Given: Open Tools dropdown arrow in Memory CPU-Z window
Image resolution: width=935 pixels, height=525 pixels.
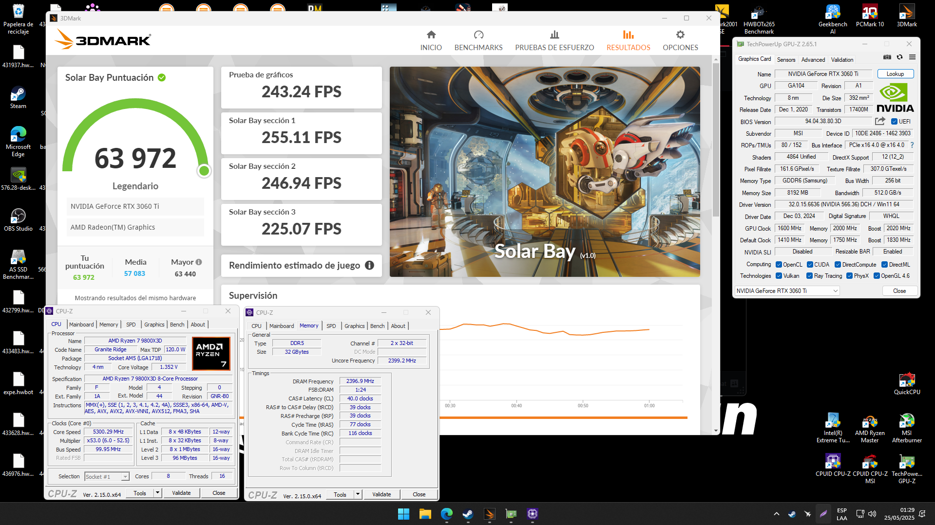Looking at the screenshot, I should pyautogui.click(x=358, y=494).
